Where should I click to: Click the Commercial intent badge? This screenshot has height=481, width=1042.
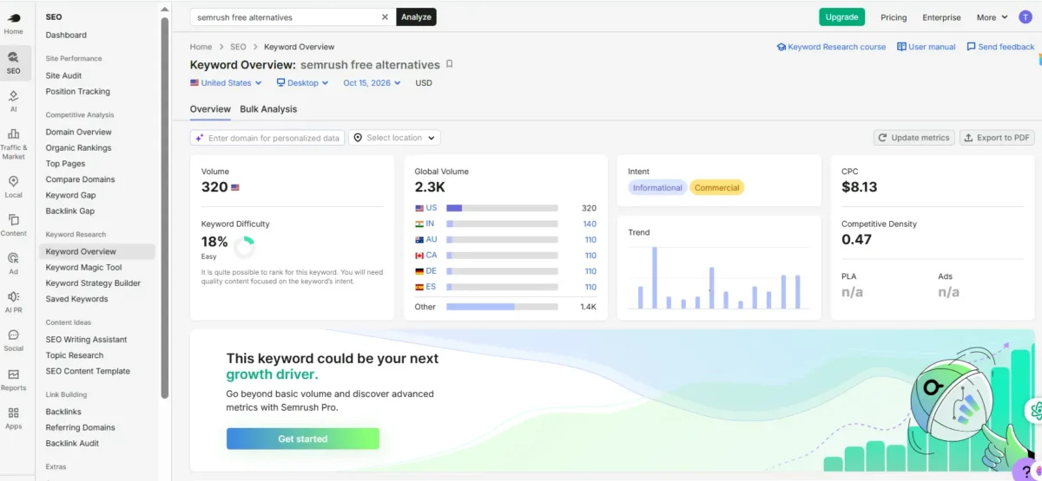point(717,187)
